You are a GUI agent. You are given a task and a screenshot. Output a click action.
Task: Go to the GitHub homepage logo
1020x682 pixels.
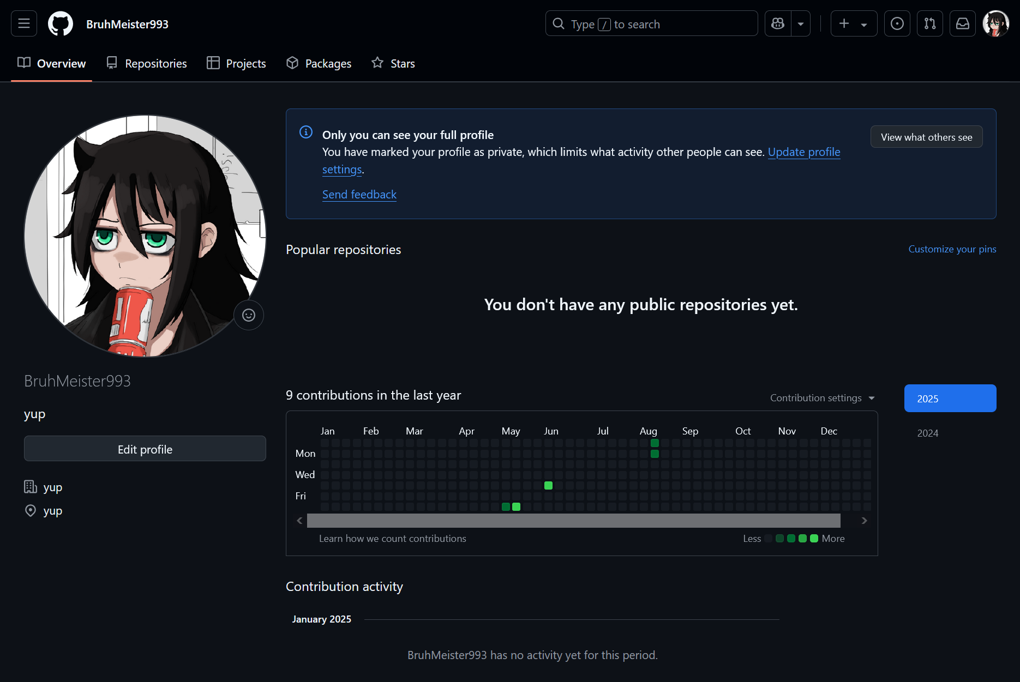(x=61, y=23)
